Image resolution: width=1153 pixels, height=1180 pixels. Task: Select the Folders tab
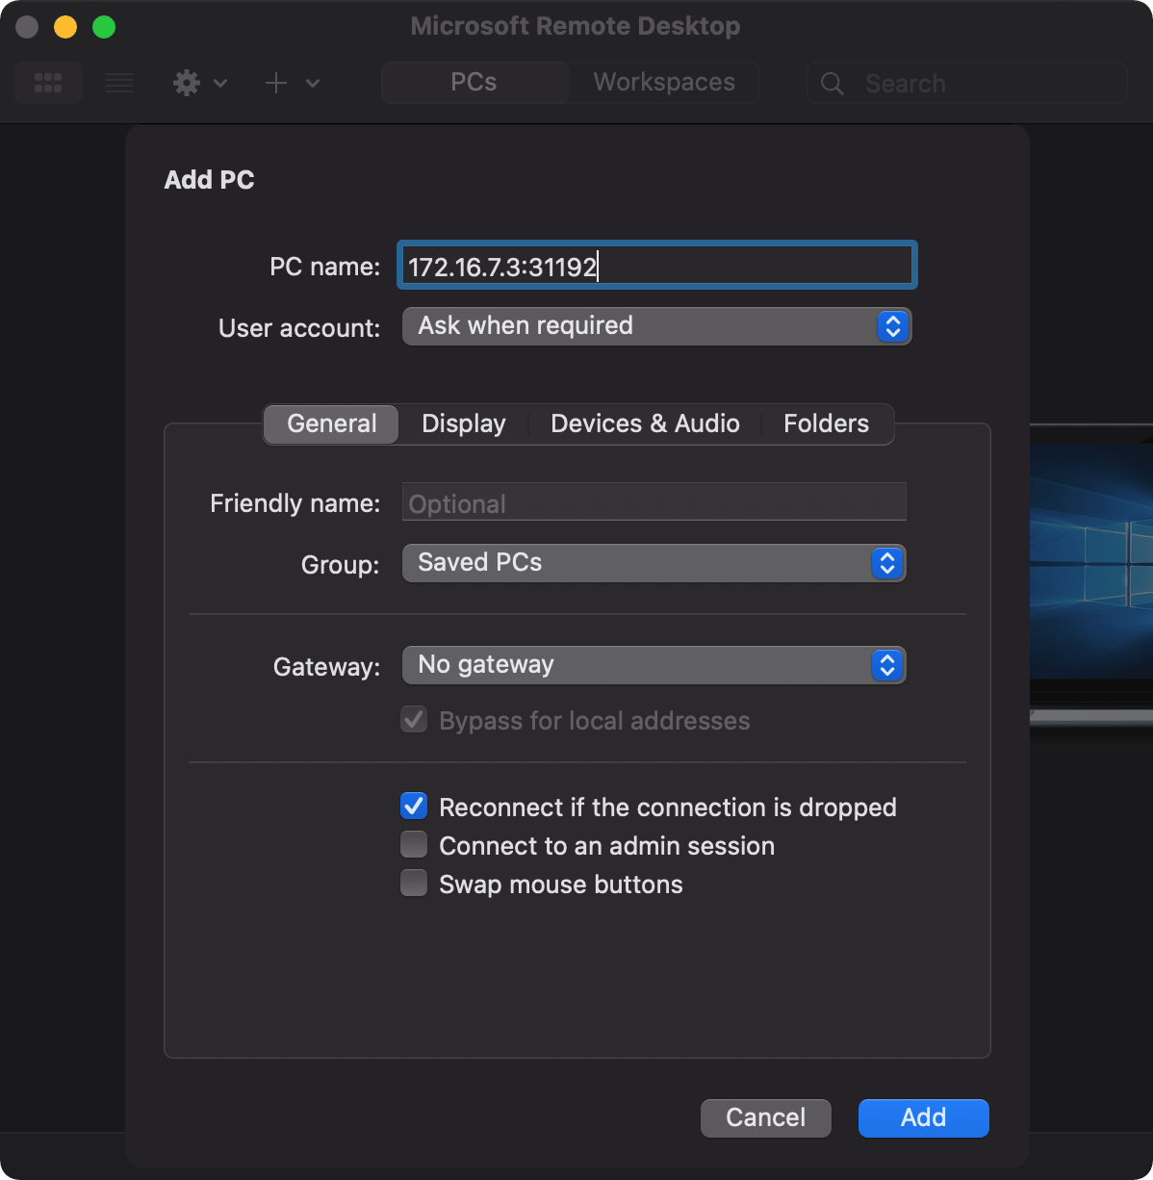826,424
